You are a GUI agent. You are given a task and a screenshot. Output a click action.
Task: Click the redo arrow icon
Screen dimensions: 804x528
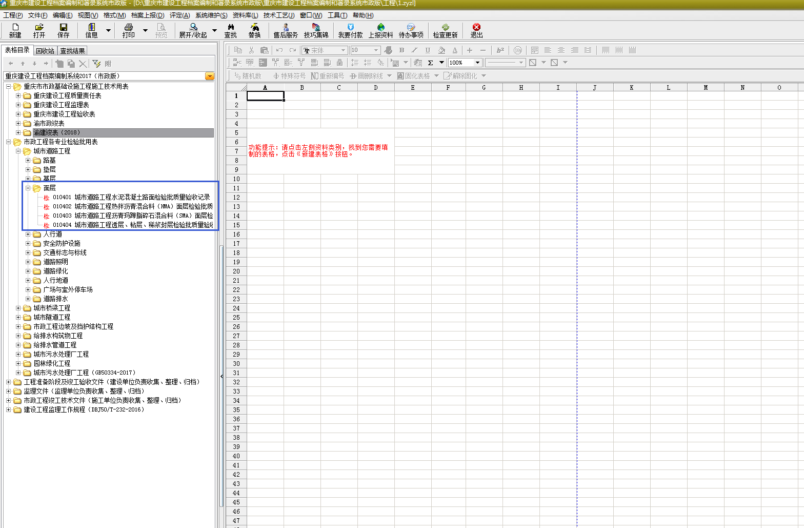pos(293,50)
